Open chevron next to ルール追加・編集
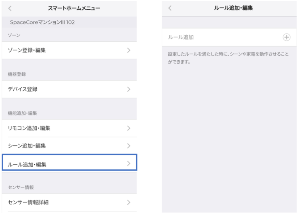The height and width of the screenshot is (214, 298). coord(129,163)
